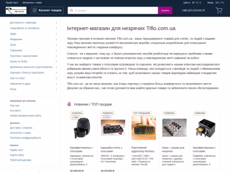The height and width of the screenshot is (172, 230).
Task: Open the dual-basket air fryer product image
Action: 206,128
